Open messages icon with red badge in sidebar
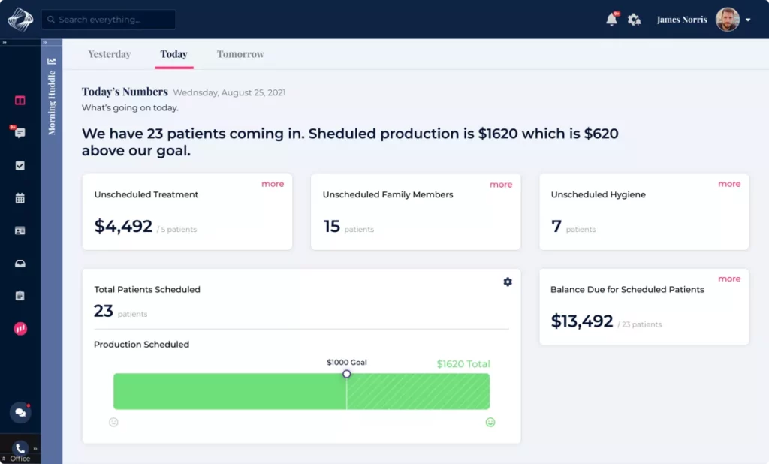 (x=20, y=133)
